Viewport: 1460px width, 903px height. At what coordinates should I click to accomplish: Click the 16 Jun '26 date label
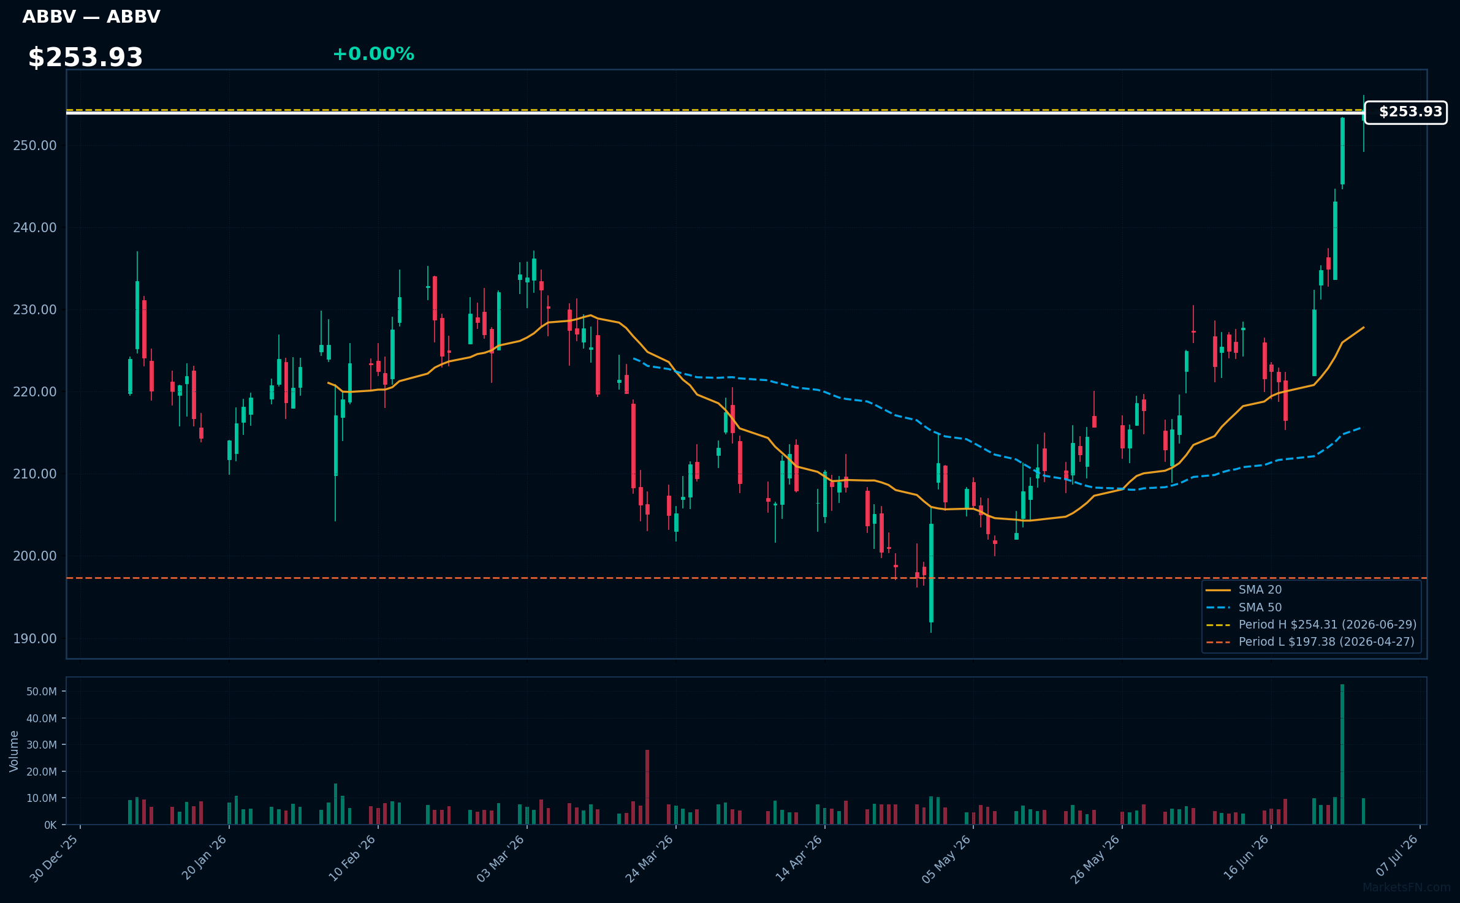tap(1246, 858)
